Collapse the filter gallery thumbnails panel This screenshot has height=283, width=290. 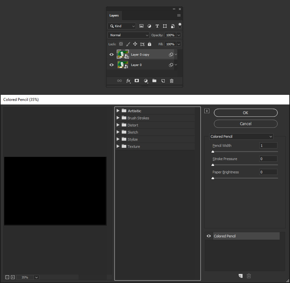207,111
